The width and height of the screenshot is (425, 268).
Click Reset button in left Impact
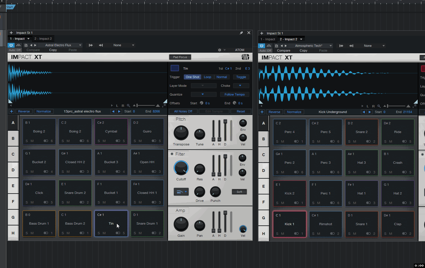pyautogui.click(x=241, y=111)
